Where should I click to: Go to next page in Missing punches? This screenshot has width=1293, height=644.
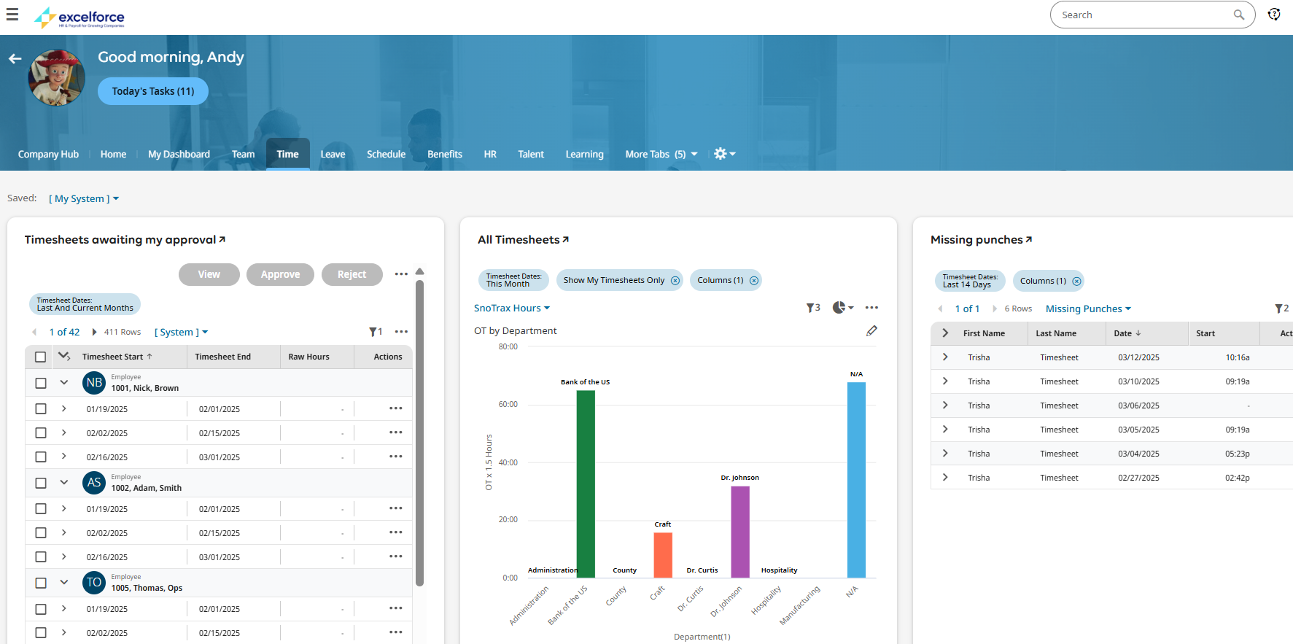[x=994, y=309]
